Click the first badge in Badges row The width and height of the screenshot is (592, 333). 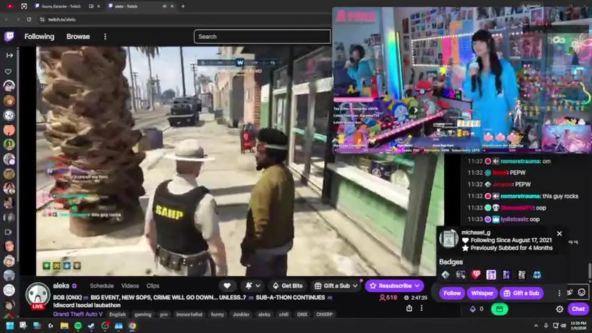coord(446,275)
